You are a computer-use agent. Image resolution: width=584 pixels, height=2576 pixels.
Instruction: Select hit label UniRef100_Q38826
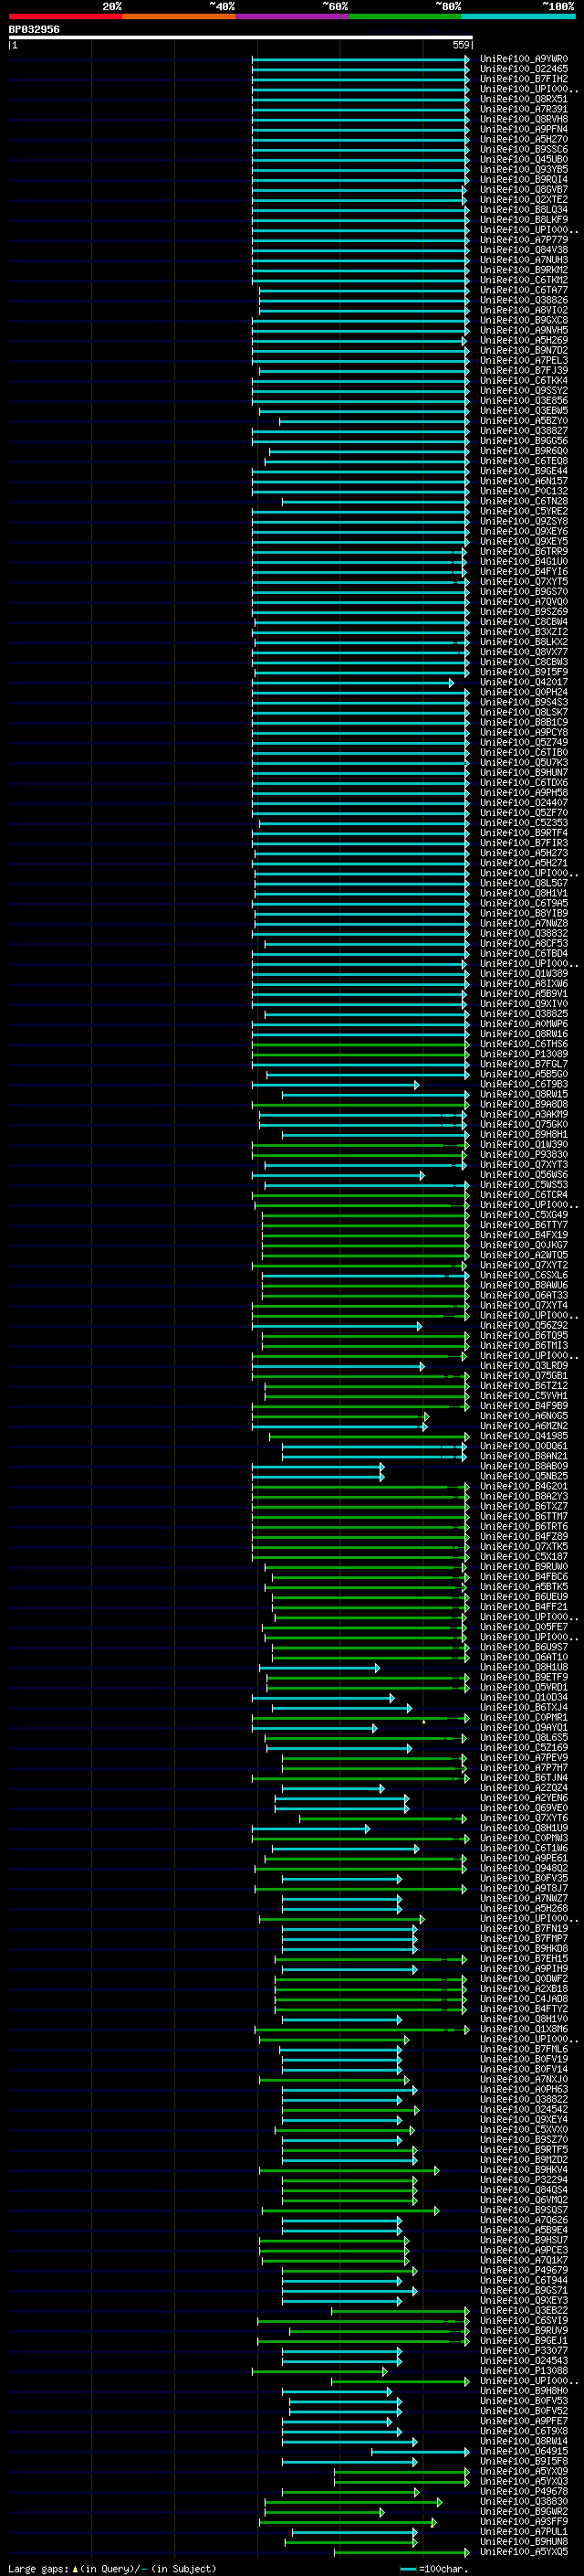click(523, 300)
